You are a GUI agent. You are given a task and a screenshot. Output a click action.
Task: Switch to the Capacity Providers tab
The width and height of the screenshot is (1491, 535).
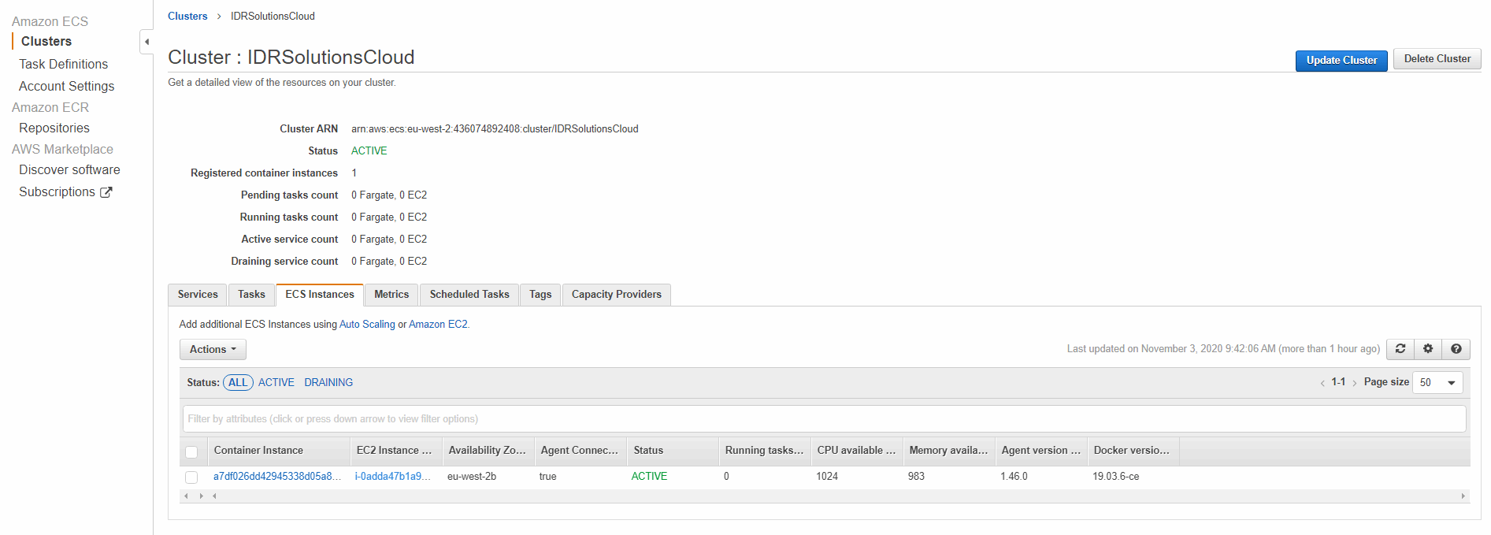point(616,294)
